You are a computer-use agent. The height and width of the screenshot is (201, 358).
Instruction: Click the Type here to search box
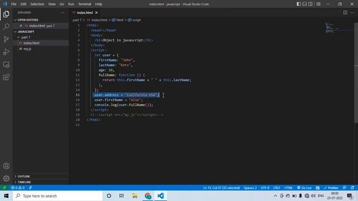(x=58, y=196)
